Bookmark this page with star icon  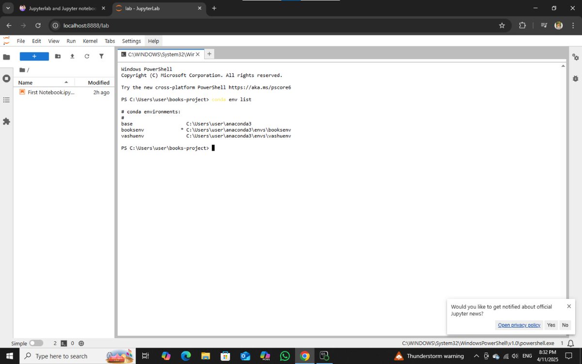point(502,25)
